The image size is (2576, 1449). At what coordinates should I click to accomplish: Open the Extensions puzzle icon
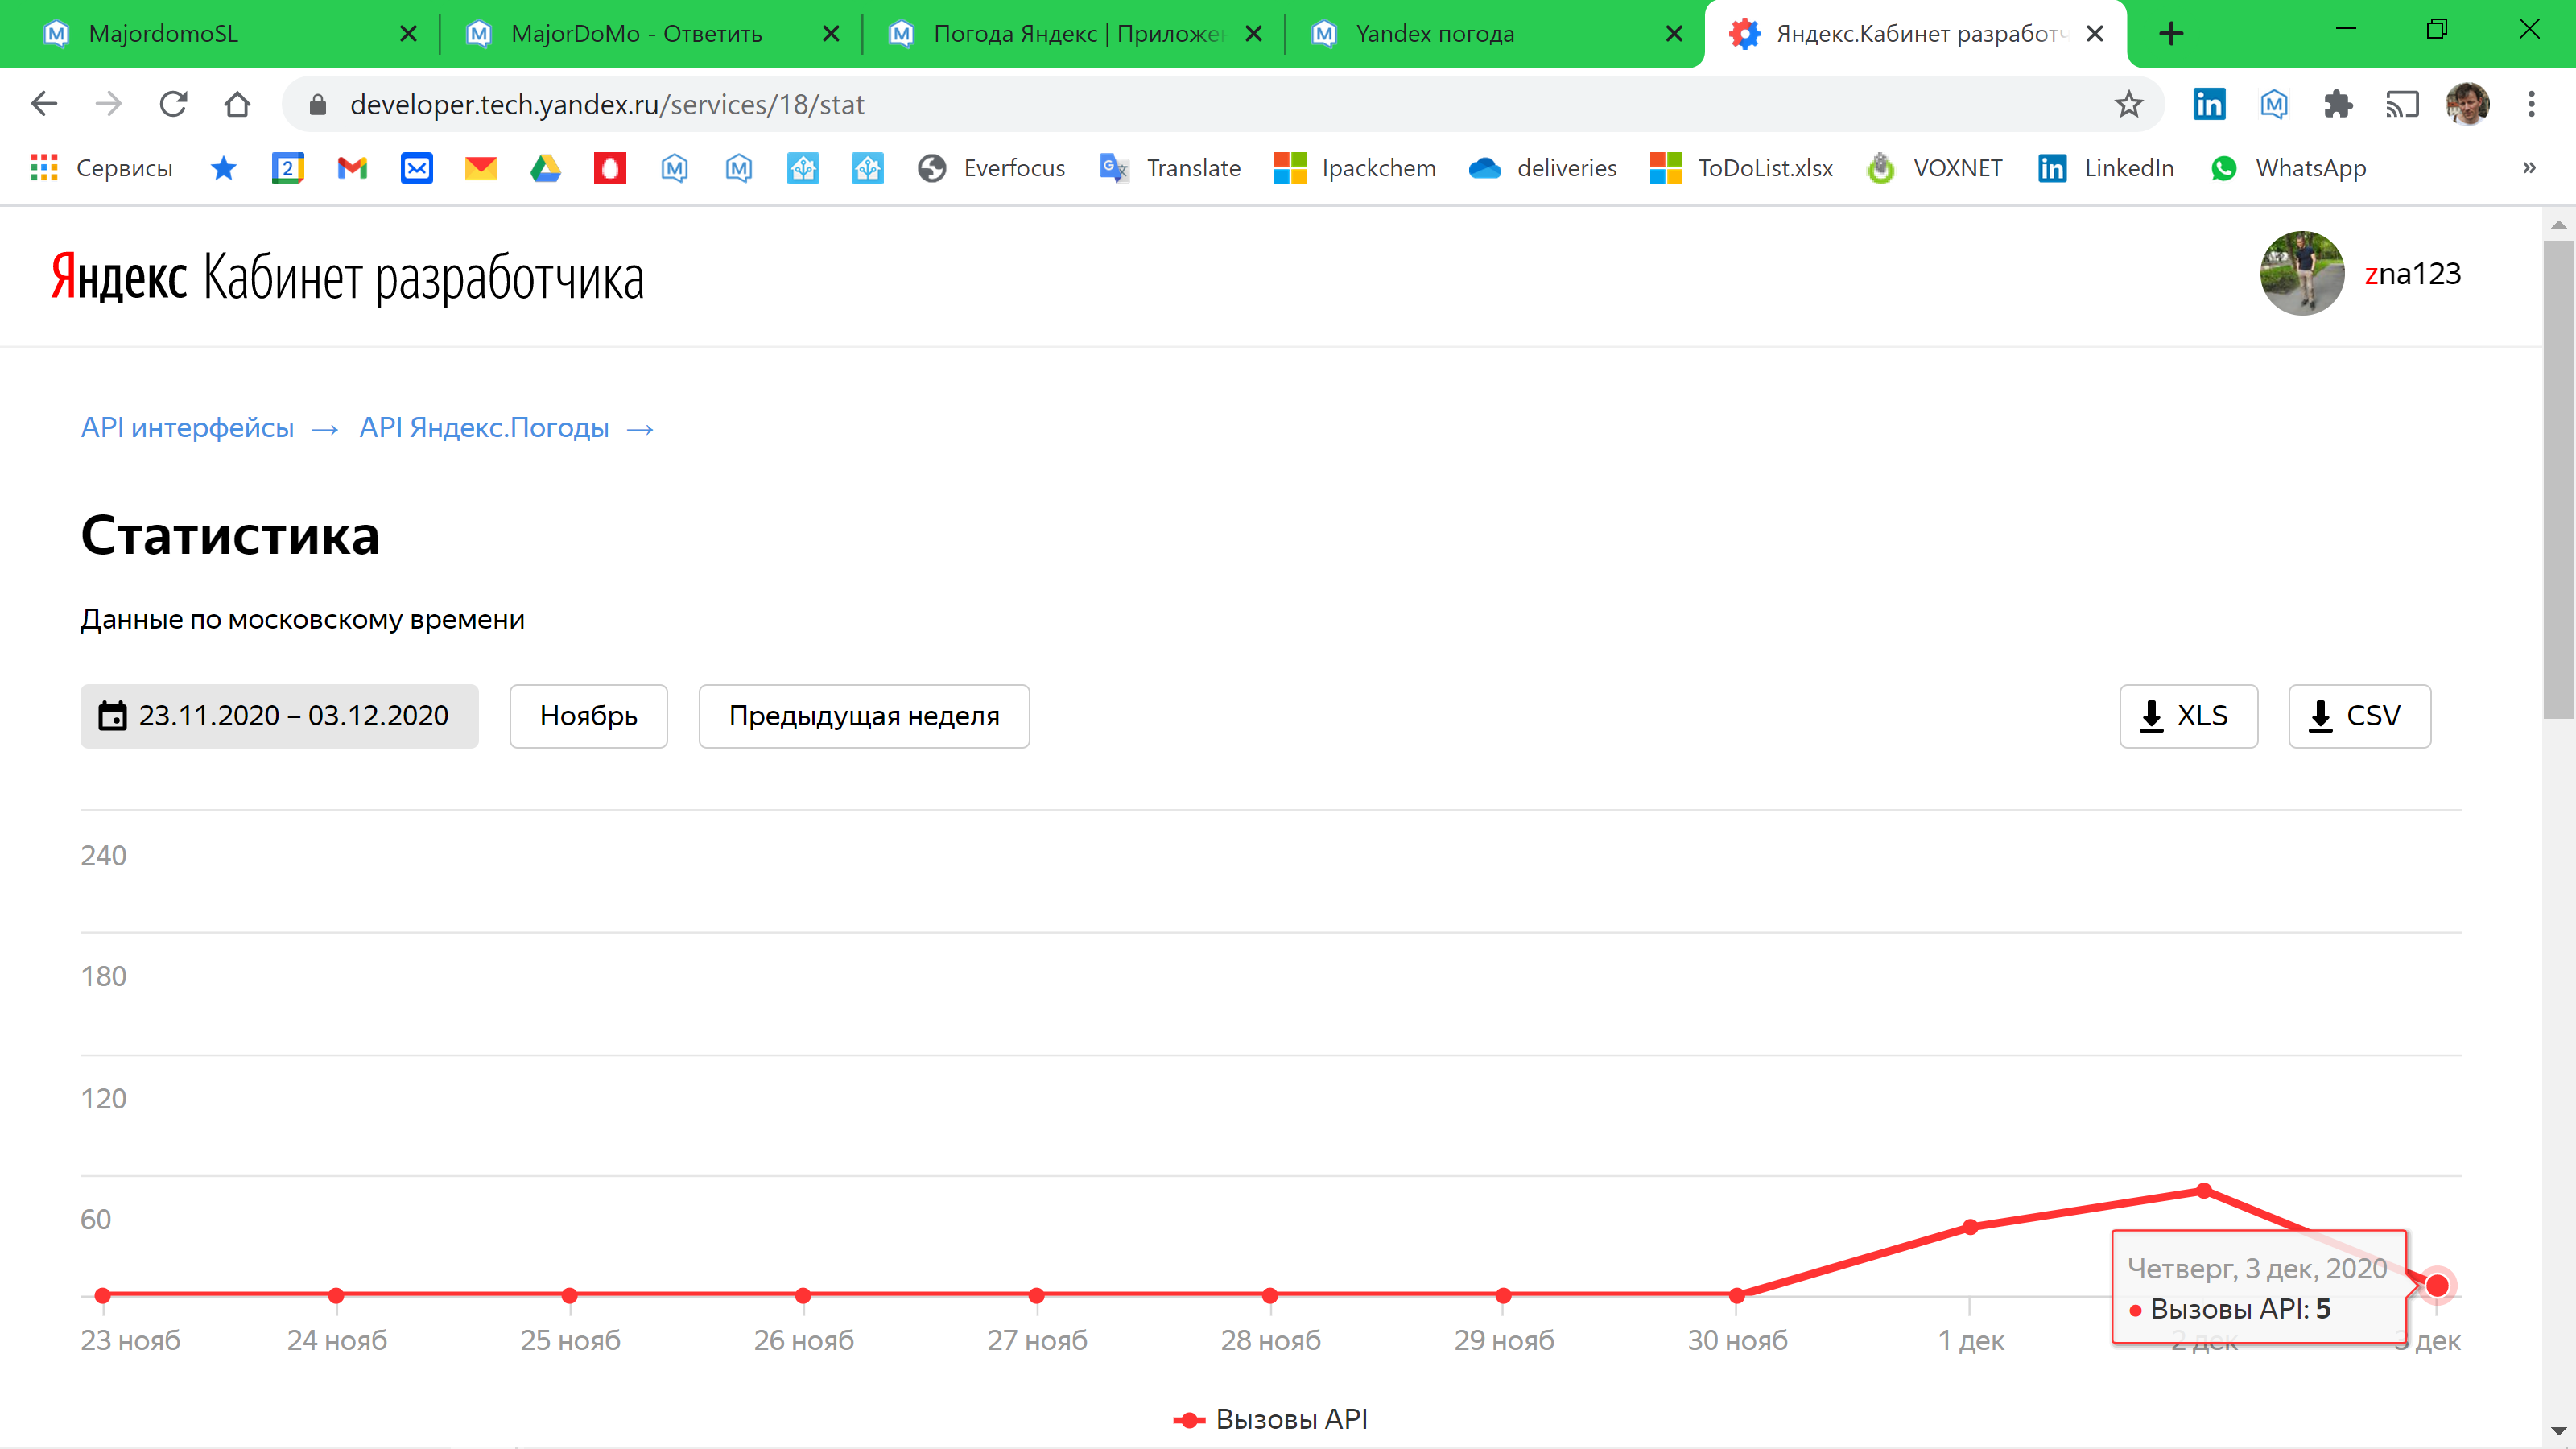[2338, 104]
